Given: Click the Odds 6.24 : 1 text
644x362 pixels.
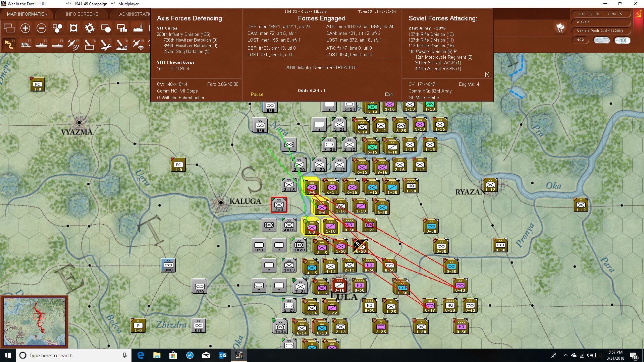Looking at the screenshot, I should (312, 90).
